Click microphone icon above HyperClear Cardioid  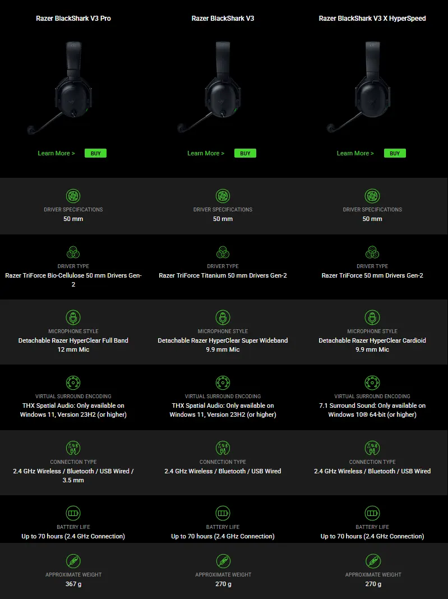[372, 317]
